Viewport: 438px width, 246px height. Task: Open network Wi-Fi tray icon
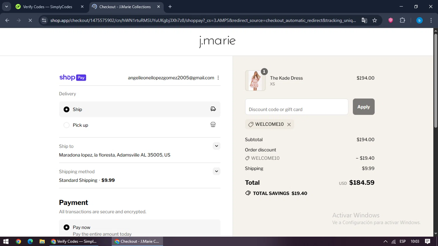(x=394, y=241)
